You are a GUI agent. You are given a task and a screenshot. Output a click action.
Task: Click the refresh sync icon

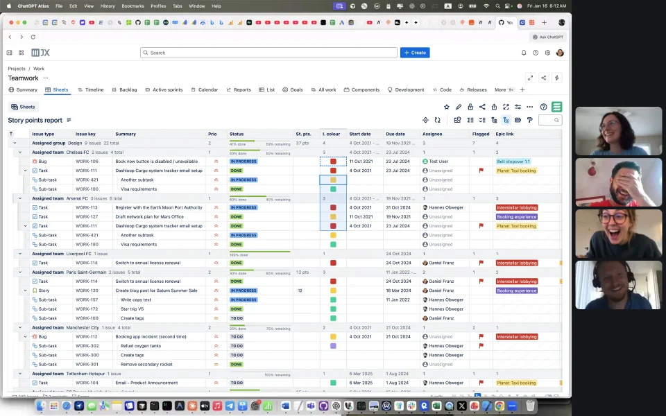point(438,120)
